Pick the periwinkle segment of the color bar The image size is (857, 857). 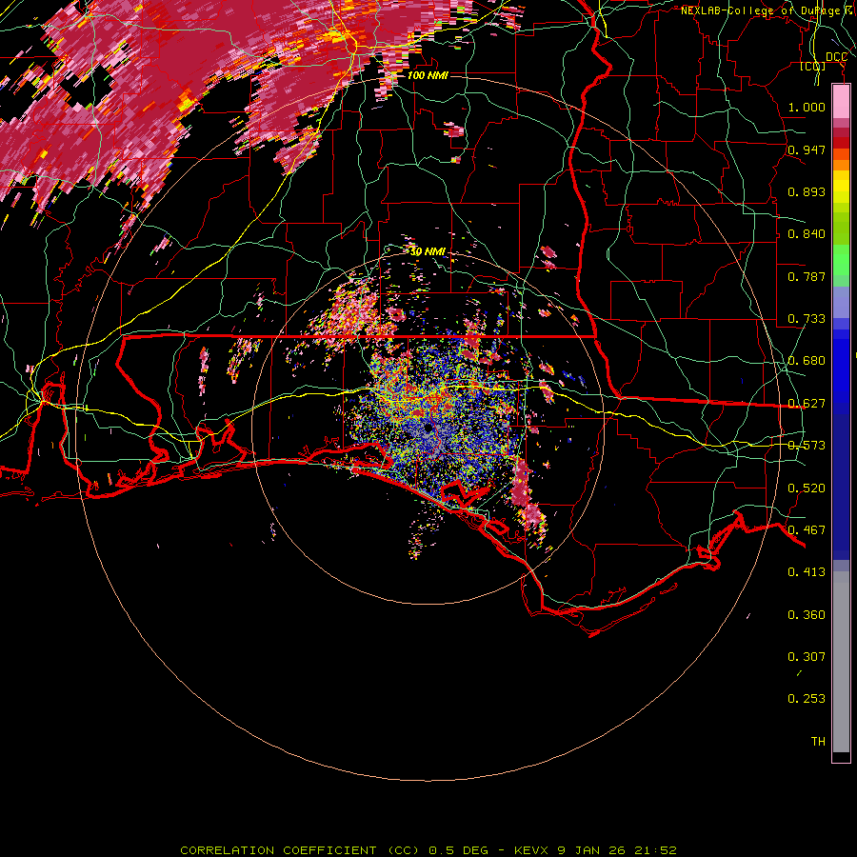[x=841, y=303]
